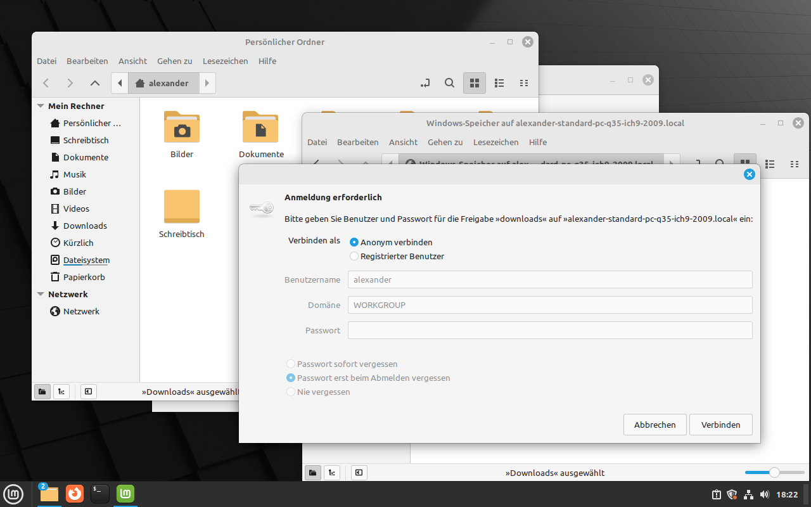The height and width of the screenshot is (507, 811).
Task: Close the login dialog with blue X
Action: coord(749,174)
